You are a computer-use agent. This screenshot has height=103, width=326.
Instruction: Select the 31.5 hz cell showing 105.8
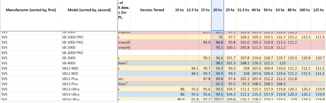[243, 47]
